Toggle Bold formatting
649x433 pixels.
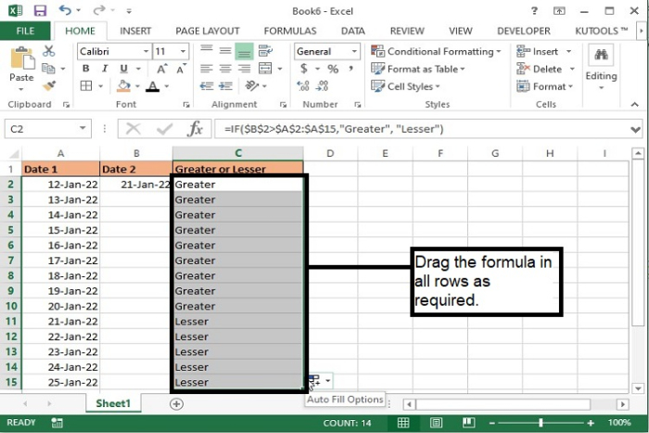[85, 69]
